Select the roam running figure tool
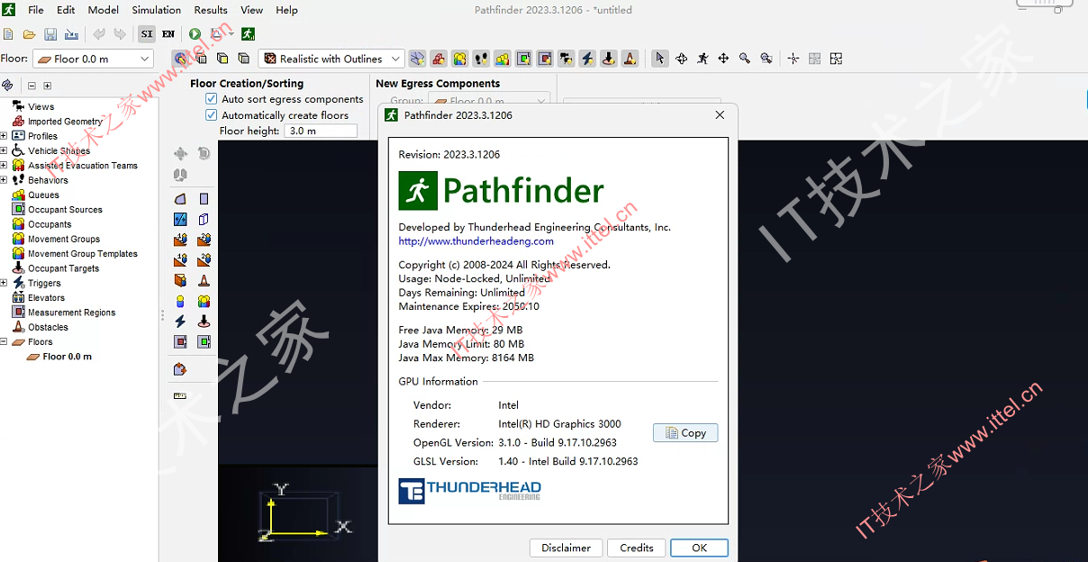Screen dimensions: 1088x562 [703, 59]
